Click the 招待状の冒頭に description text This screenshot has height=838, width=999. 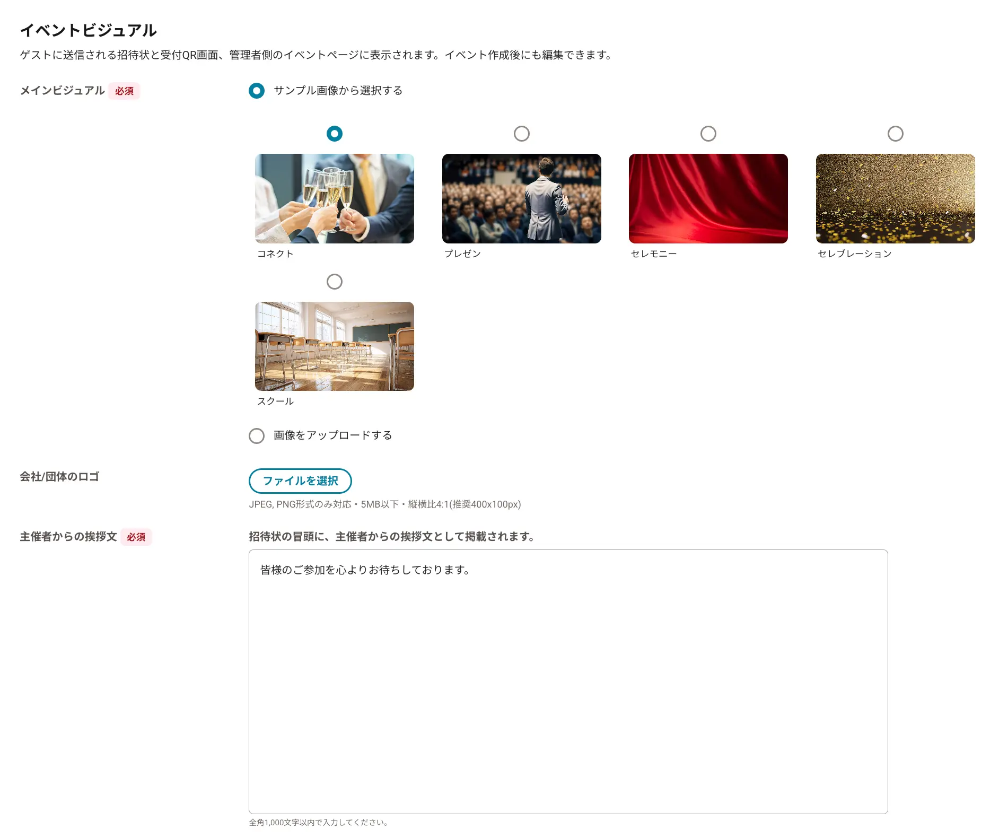click(392, 537)
